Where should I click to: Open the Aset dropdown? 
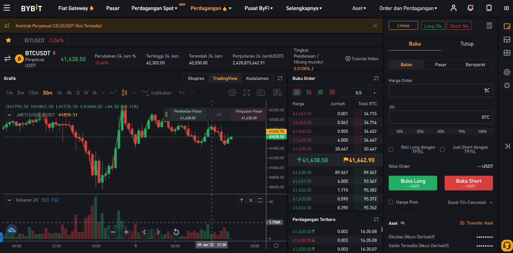[359, 8]
